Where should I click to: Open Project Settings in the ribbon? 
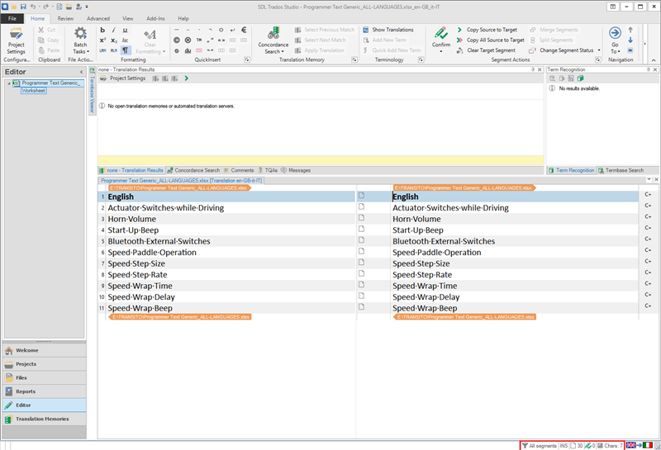click(x=16, y=40)
